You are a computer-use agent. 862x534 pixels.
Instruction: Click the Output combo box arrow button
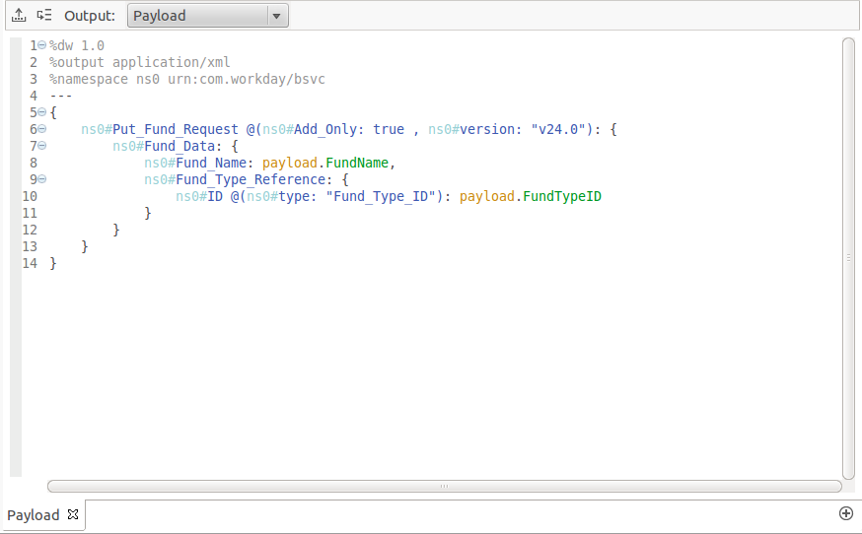(276, 16)
